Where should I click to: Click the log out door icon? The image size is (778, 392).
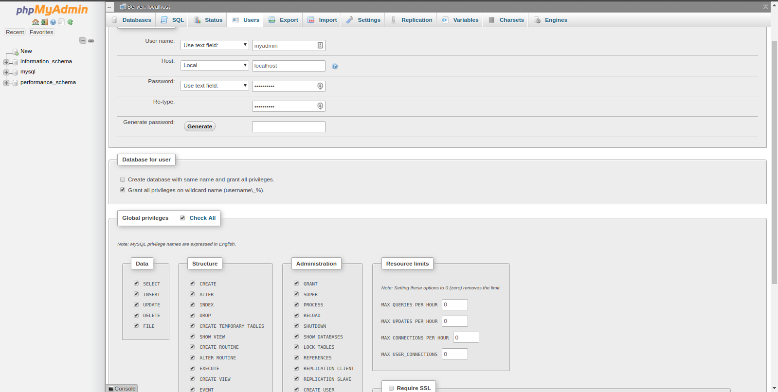pyautogui.click(x=44, y=22)
